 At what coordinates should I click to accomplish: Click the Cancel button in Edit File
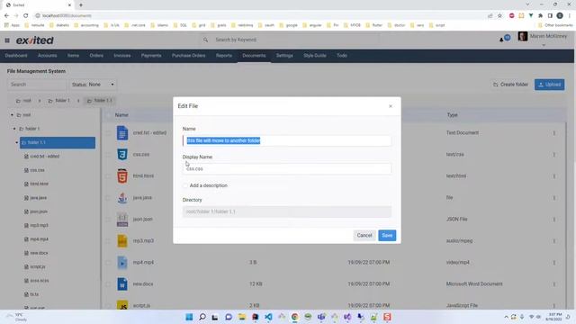[x=364, y=236]
